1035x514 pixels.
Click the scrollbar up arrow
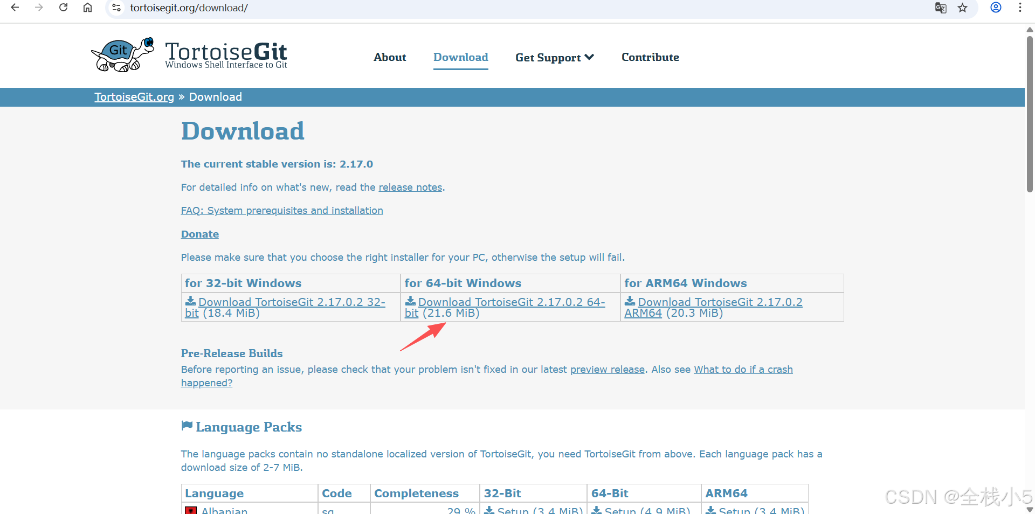[x=1030, y=30]
